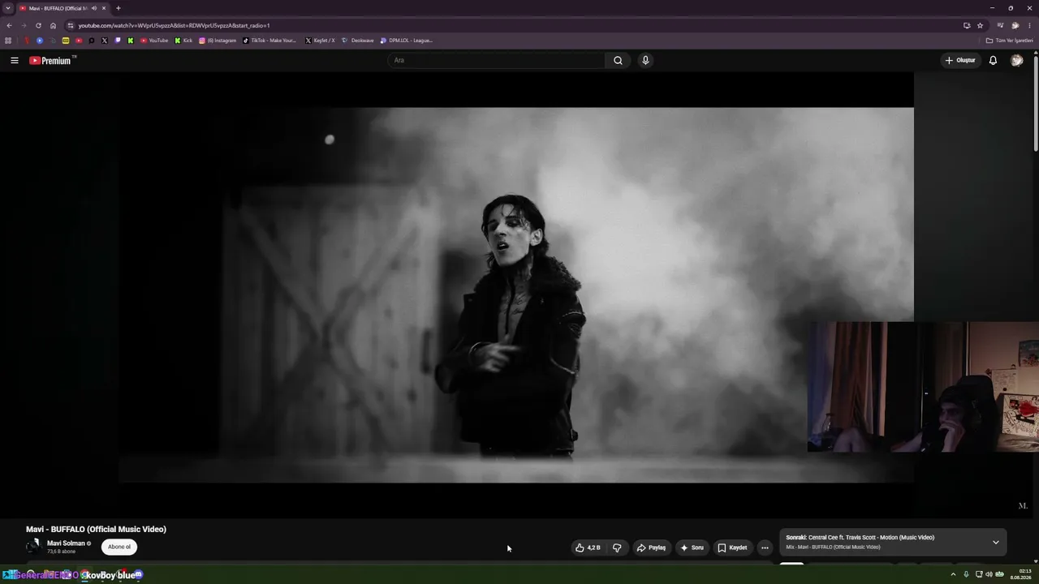Click the Soru ask button

692,547
